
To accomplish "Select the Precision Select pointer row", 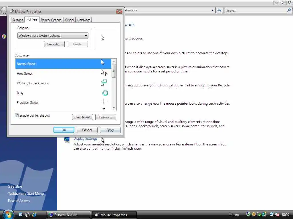I will coord(63,102).
